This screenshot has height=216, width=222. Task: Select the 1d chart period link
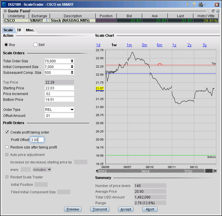[98, 45]
